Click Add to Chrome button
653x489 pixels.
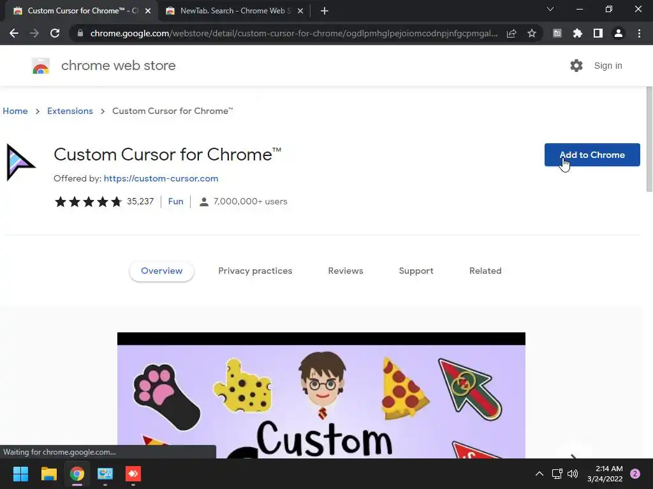click(x=592, y=155)
